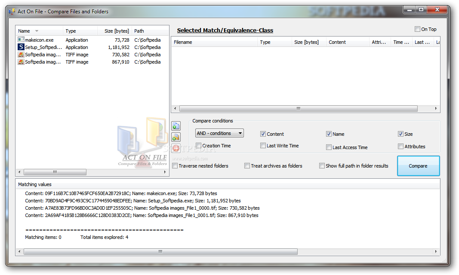
Task: Click the Time ... column header in results
Action: pyautogui.click(x=401, y=42)
